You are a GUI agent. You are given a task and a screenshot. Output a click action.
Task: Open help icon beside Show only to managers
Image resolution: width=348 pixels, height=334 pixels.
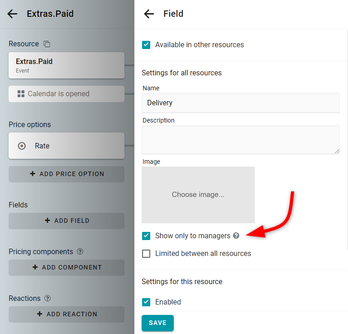pos(236,236)
